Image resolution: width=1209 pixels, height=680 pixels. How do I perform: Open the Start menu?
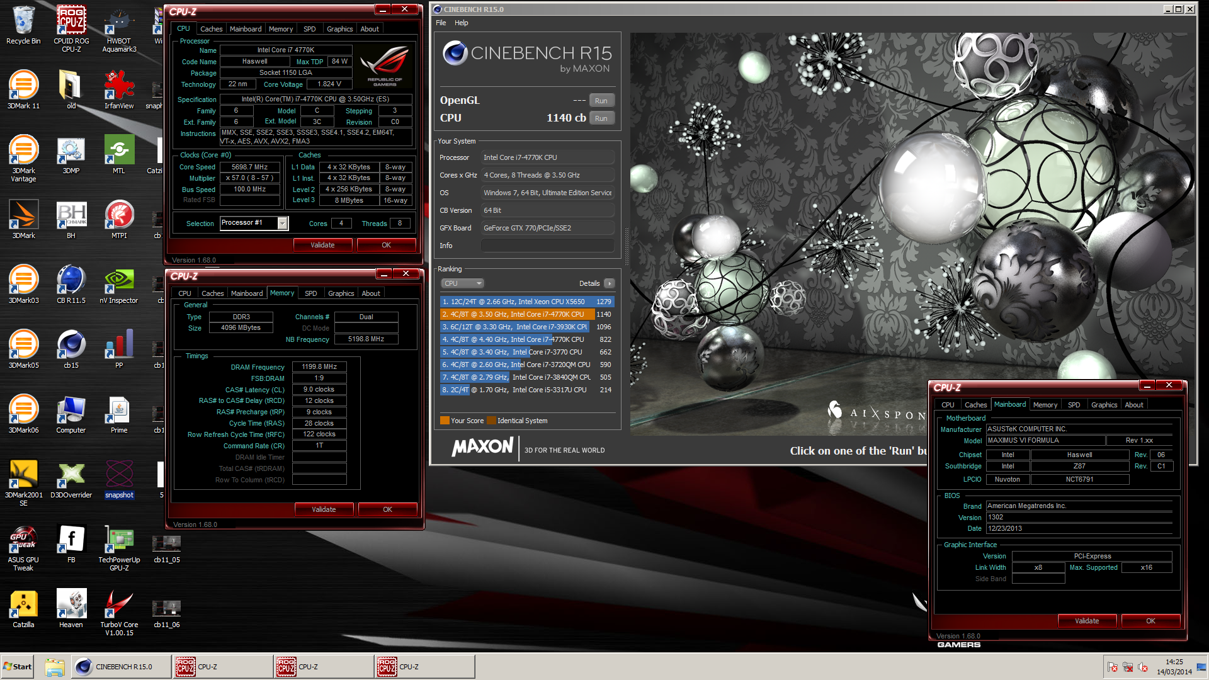tap(18, 667)
